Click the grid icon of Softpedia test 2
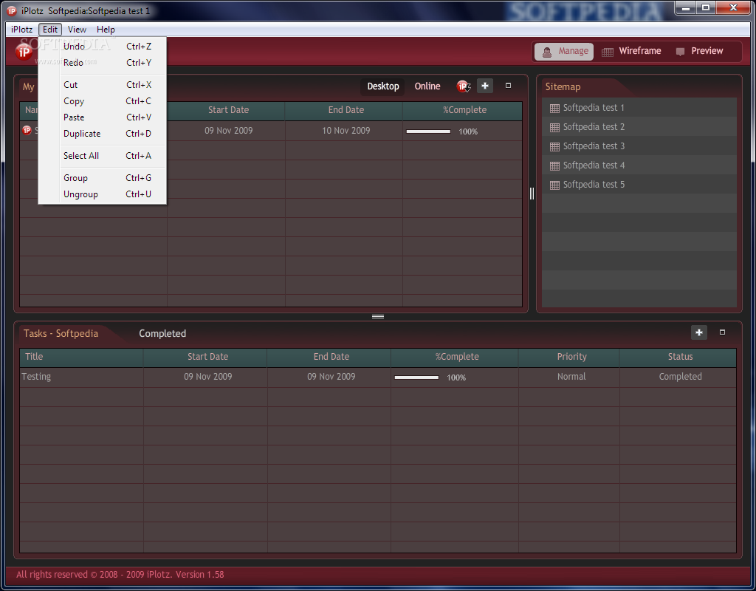The image size is (756, 591). point(554,127)
